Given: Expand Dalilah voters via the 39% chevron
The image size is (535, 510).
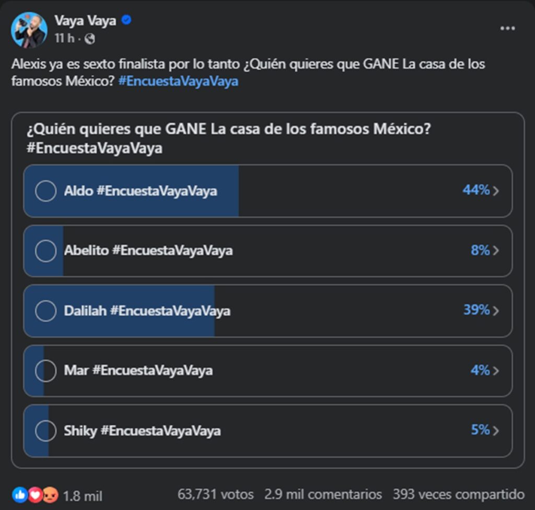Looking at the screenshot, I should coord(496,311).
